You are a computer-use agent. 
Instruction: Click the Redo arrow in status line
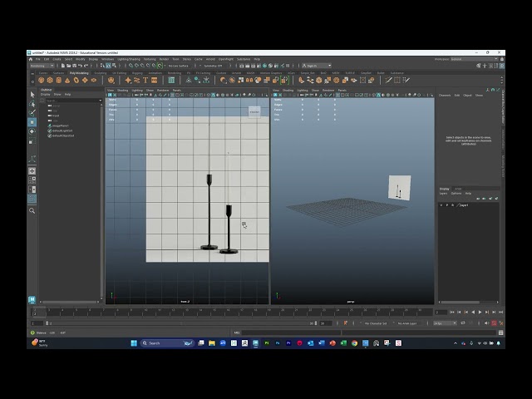pos(86,66)
